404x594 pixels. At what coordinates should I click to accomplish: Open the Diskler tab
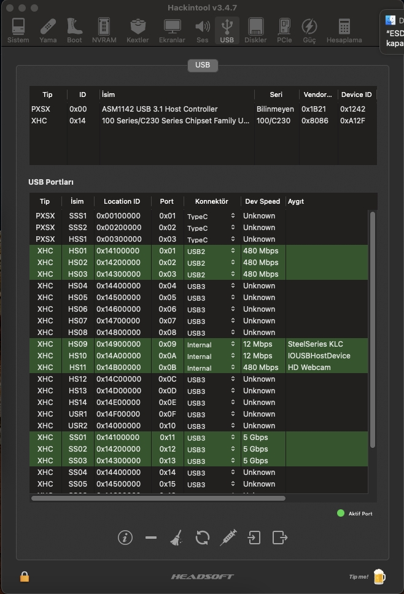point(255,30)
